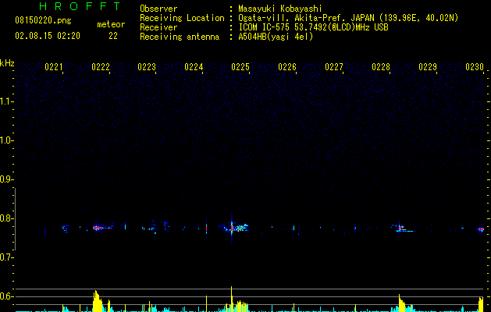The image size is (491, 312).
Task: Click the meteor count label
Action: tap(111, 24)
